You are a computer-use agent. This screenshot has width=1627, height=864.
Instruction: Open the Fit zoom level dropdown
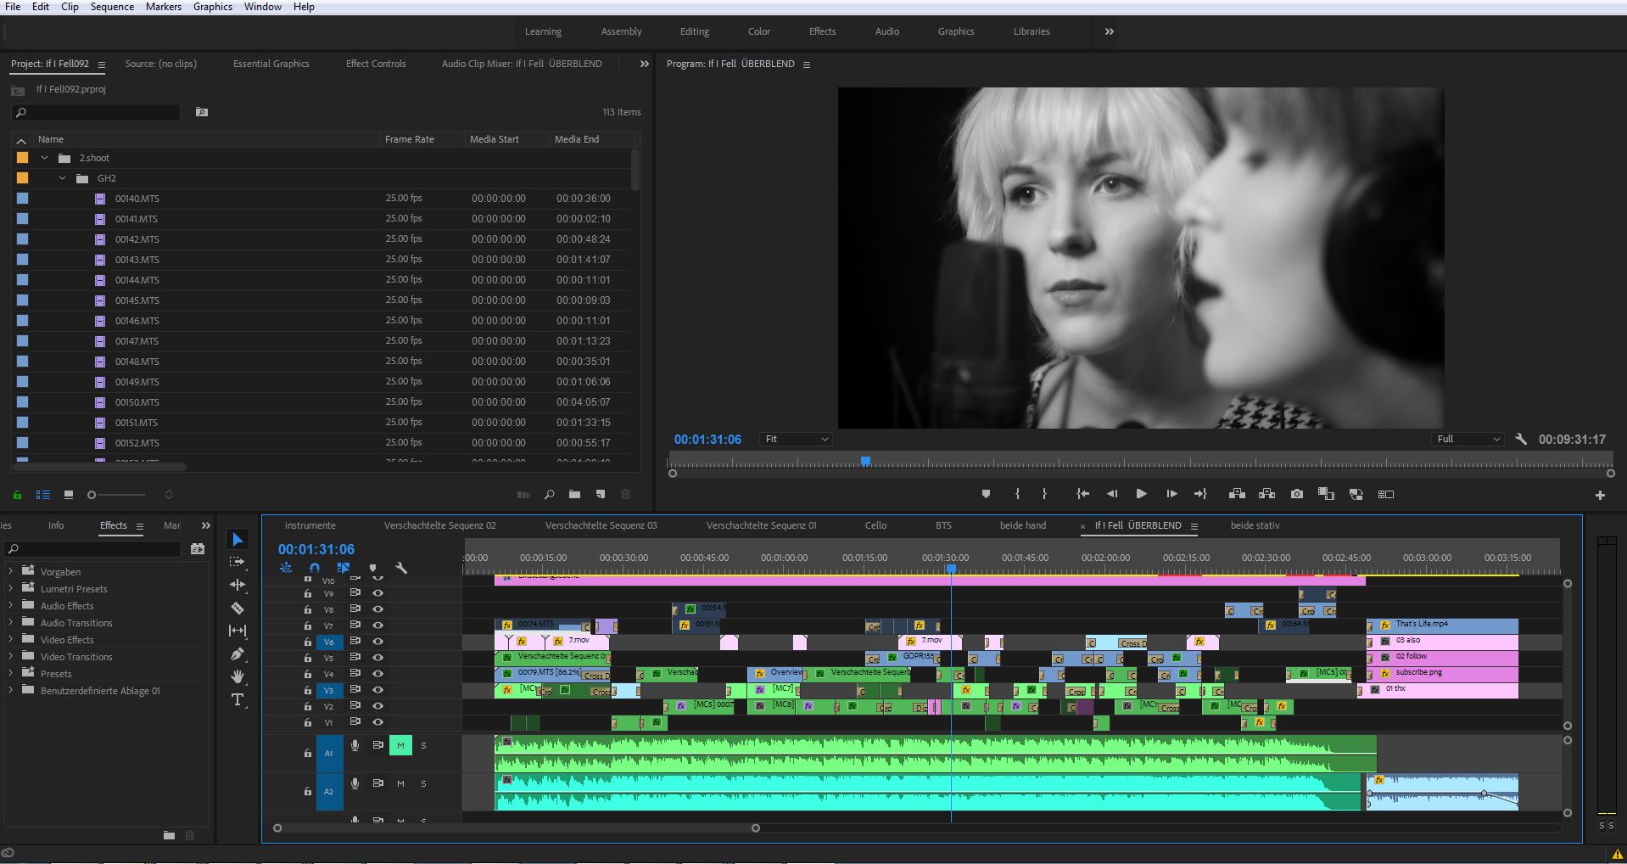[x=796, y=439]
